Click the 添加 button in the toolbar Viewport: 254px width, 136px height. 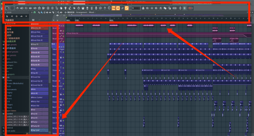[174, 8]
